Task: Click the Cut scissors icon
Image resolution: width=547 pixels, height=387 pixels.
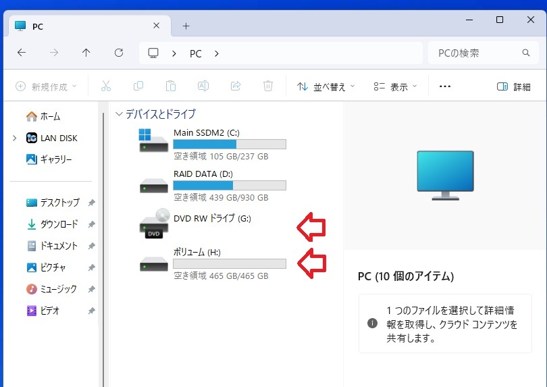Action: 106,86
